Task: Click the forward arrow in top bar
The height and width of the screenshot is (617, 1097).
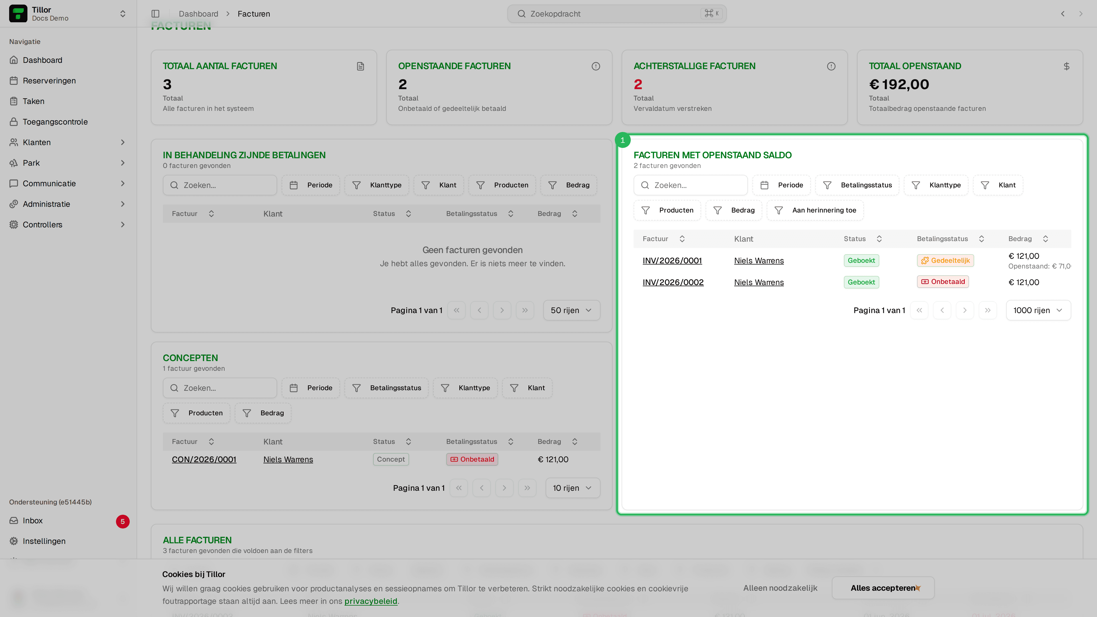Action: pyautogui.click(x=1080, y=14)
